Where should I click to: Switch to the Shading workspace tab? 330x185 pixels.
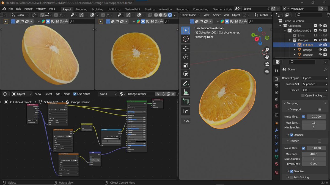pos(150,9)
